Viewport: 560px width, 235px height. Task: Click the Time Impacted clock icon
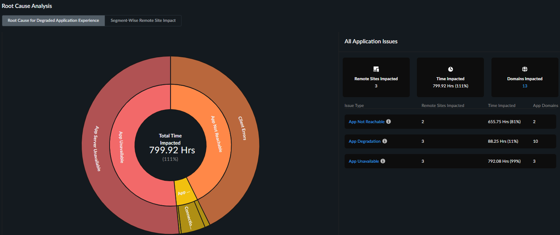pyautogui.click(x=450, y=69)
